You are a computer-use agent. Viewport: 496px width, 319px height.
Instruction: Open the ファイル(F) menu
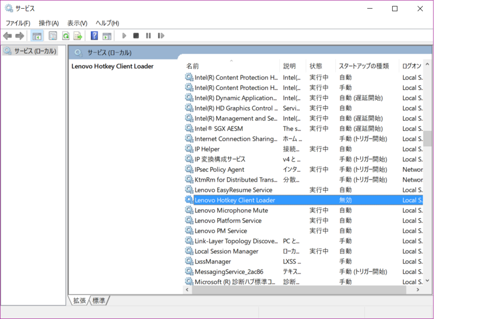point(18,23)
